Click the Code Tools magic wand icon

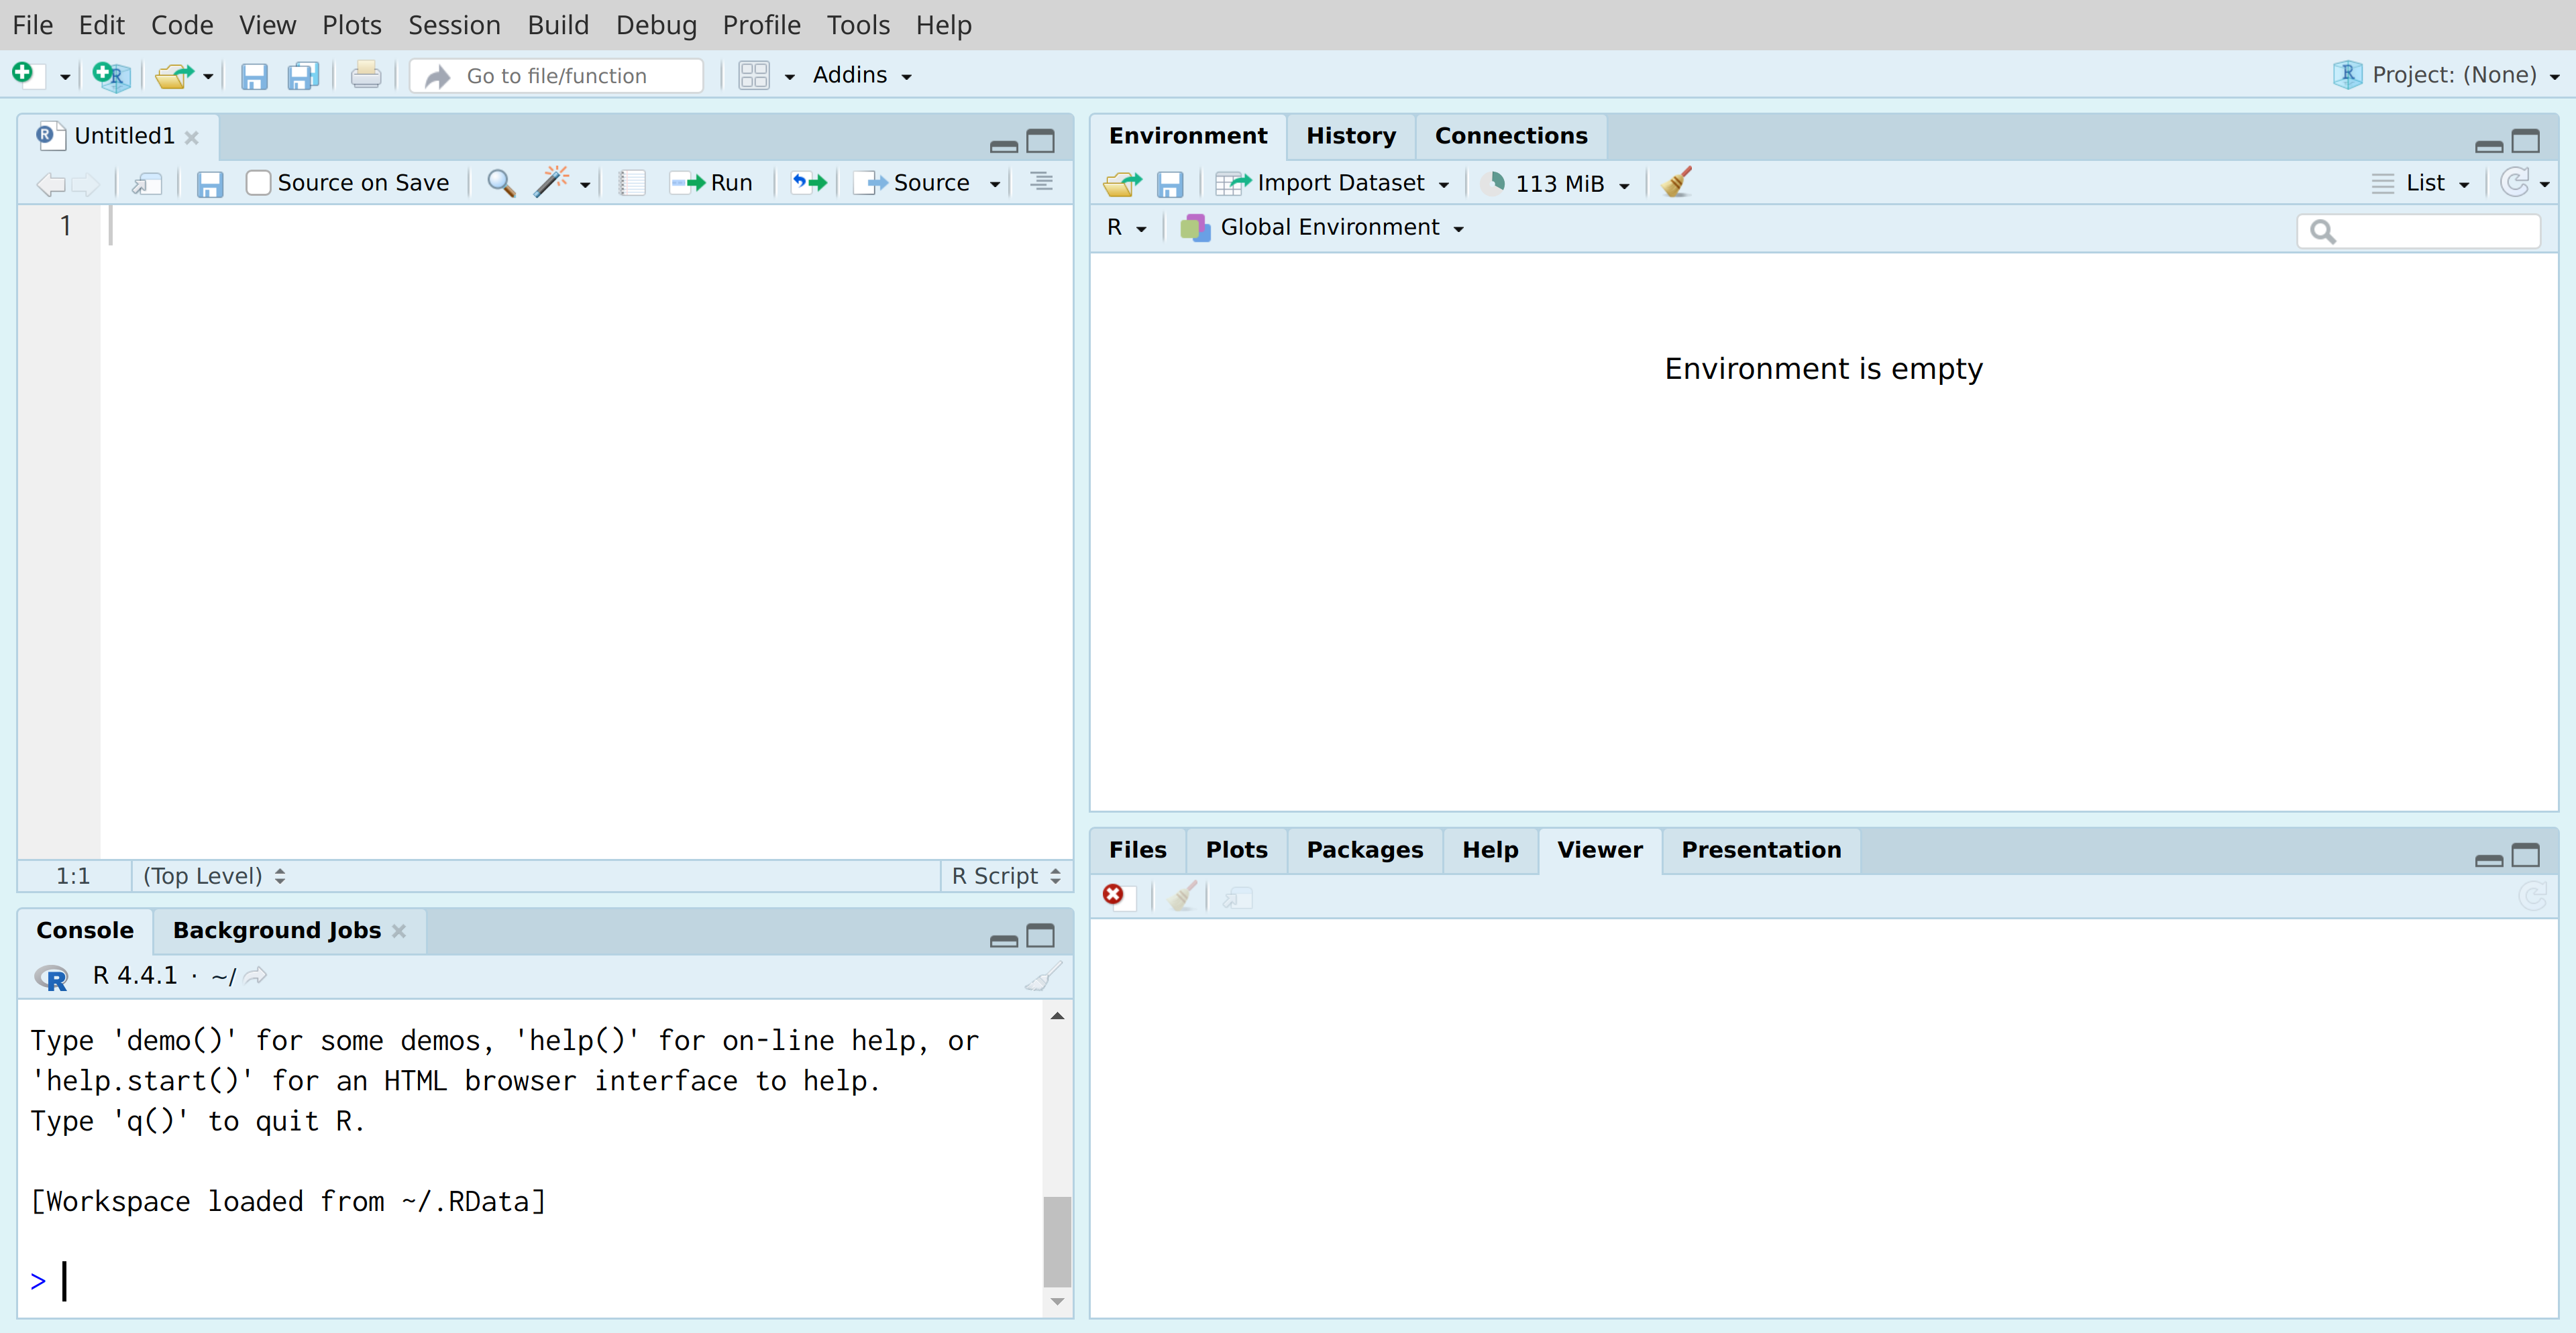coord(552,182)
